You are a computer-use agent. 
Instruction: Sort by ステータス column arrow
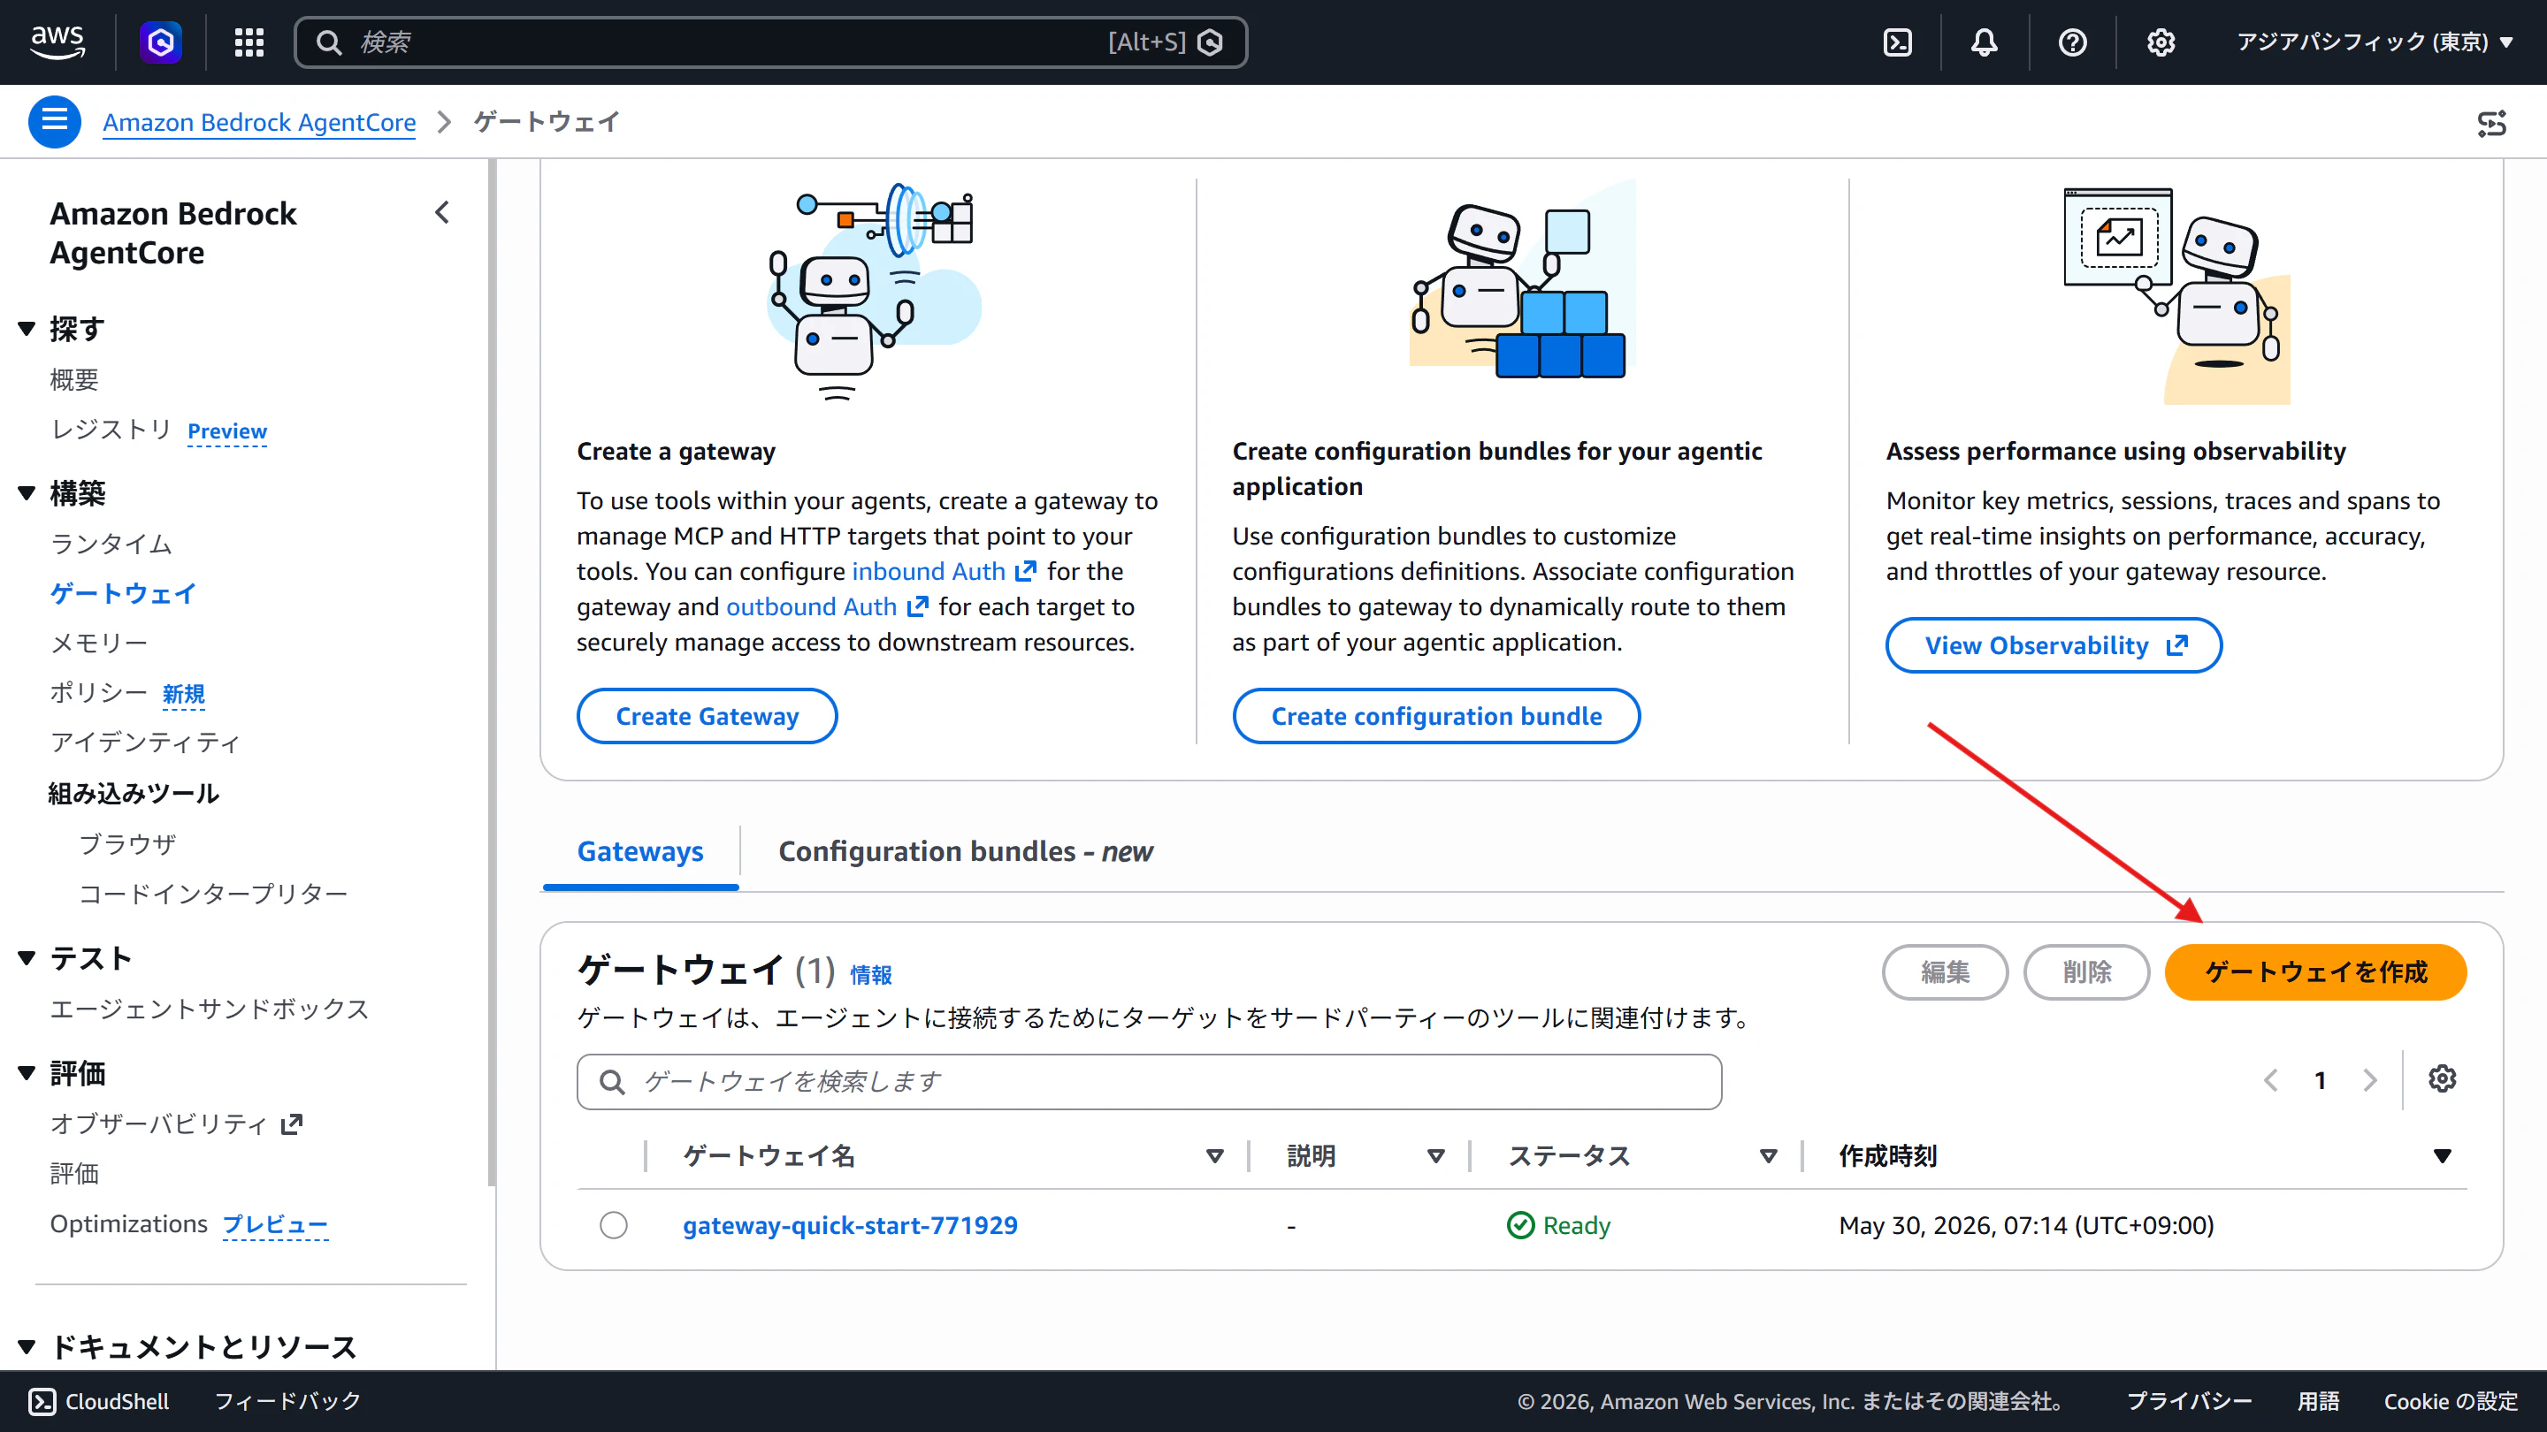pyautogui.click(x=1769, y=1155)
